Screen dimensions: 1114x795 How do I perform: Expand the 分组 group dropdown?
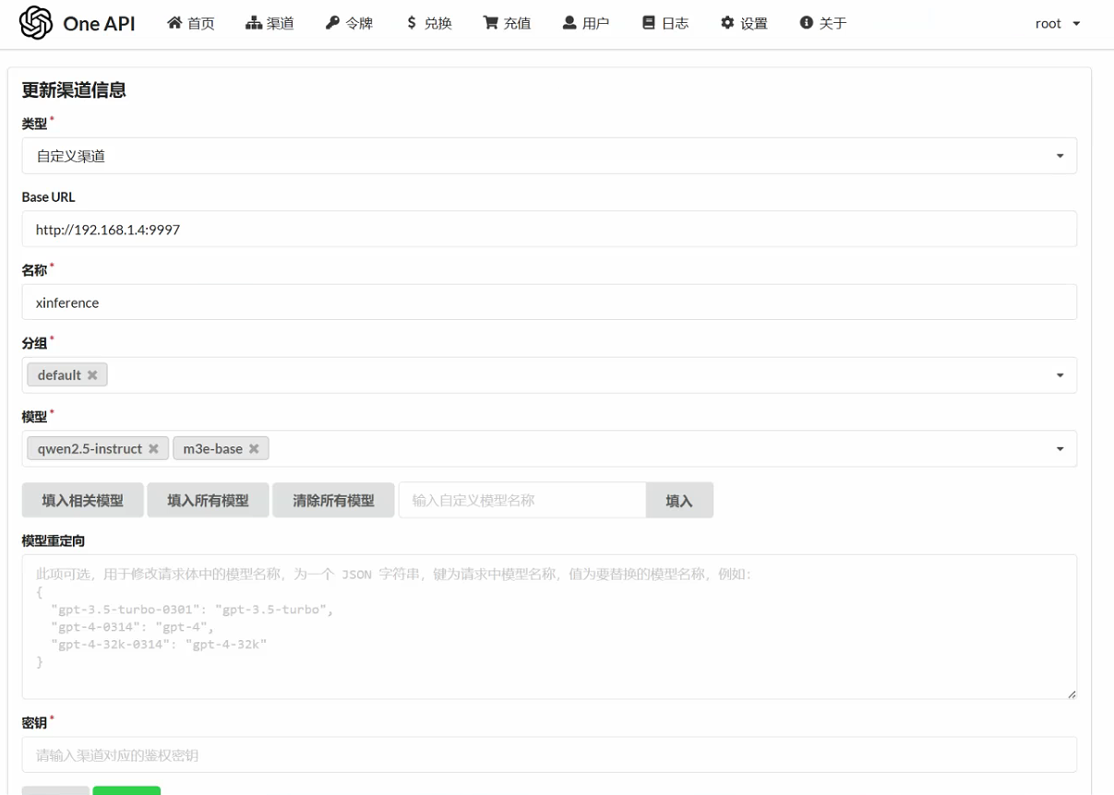pos(1060,375)
